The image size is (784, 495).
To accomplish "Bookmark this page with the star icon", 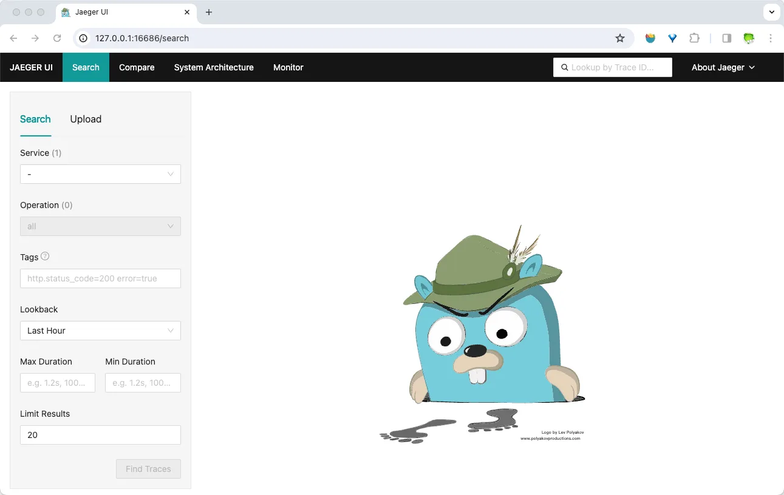I will [619, 38].
